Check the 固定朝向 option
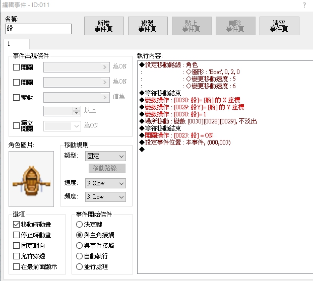The height and width of the screenshot is (281, 313). click(16, 246)
